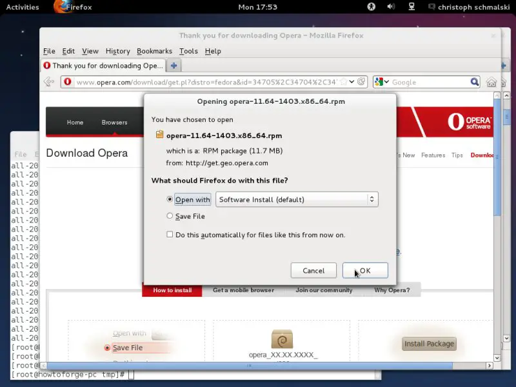The height and width of the screenshot is (387, 516).
Task: Click the back arrow in the Firefox toolbar
Action: coord(49,82)
